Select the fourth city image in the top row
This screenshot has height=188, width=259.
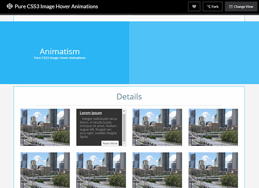(x=213, y=127)
